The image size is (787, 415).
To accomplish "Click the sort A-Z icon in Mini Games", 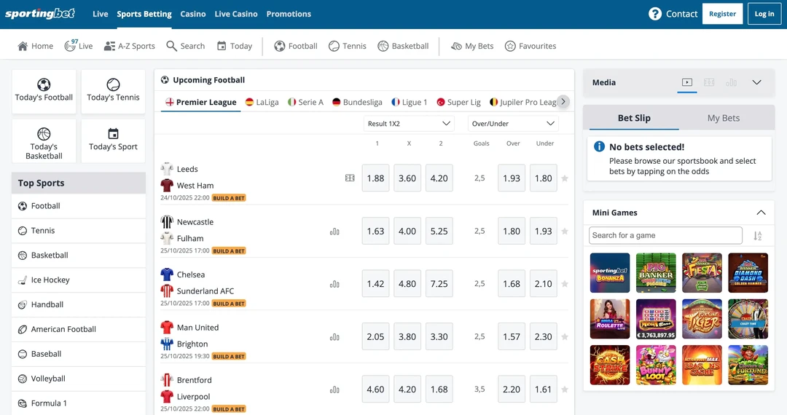I will coord(757,236).
